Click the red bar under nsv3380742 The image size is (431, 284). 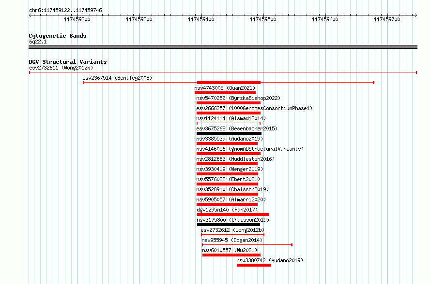click(x=254, y=265)
